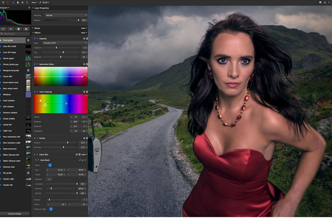Toggle Saturation Editor enable checkbox
Screen dimensions: 332x221
tap(35, 64)
